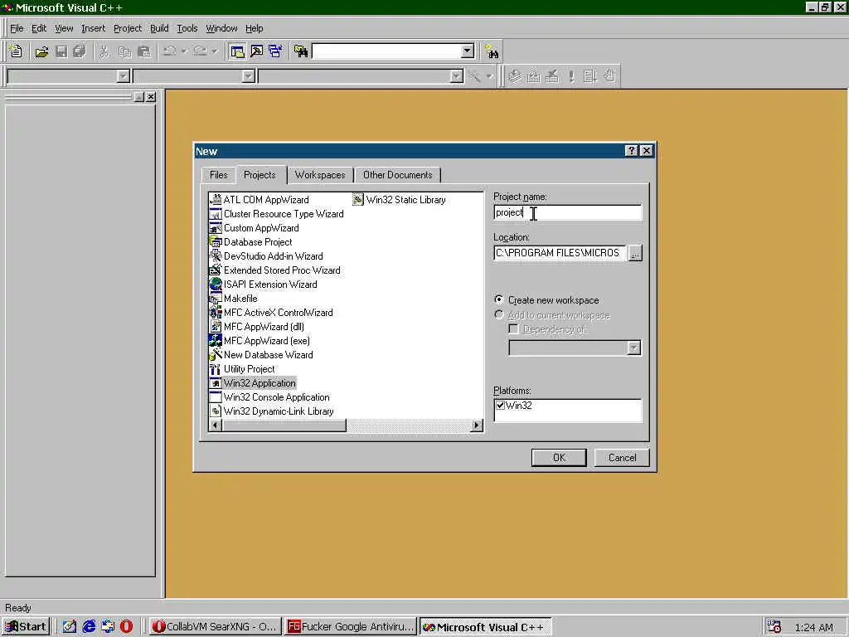This screenshot has width=849, height=637.
Task: Toggle the Dependency of checkbox
Action: point(513,328)
